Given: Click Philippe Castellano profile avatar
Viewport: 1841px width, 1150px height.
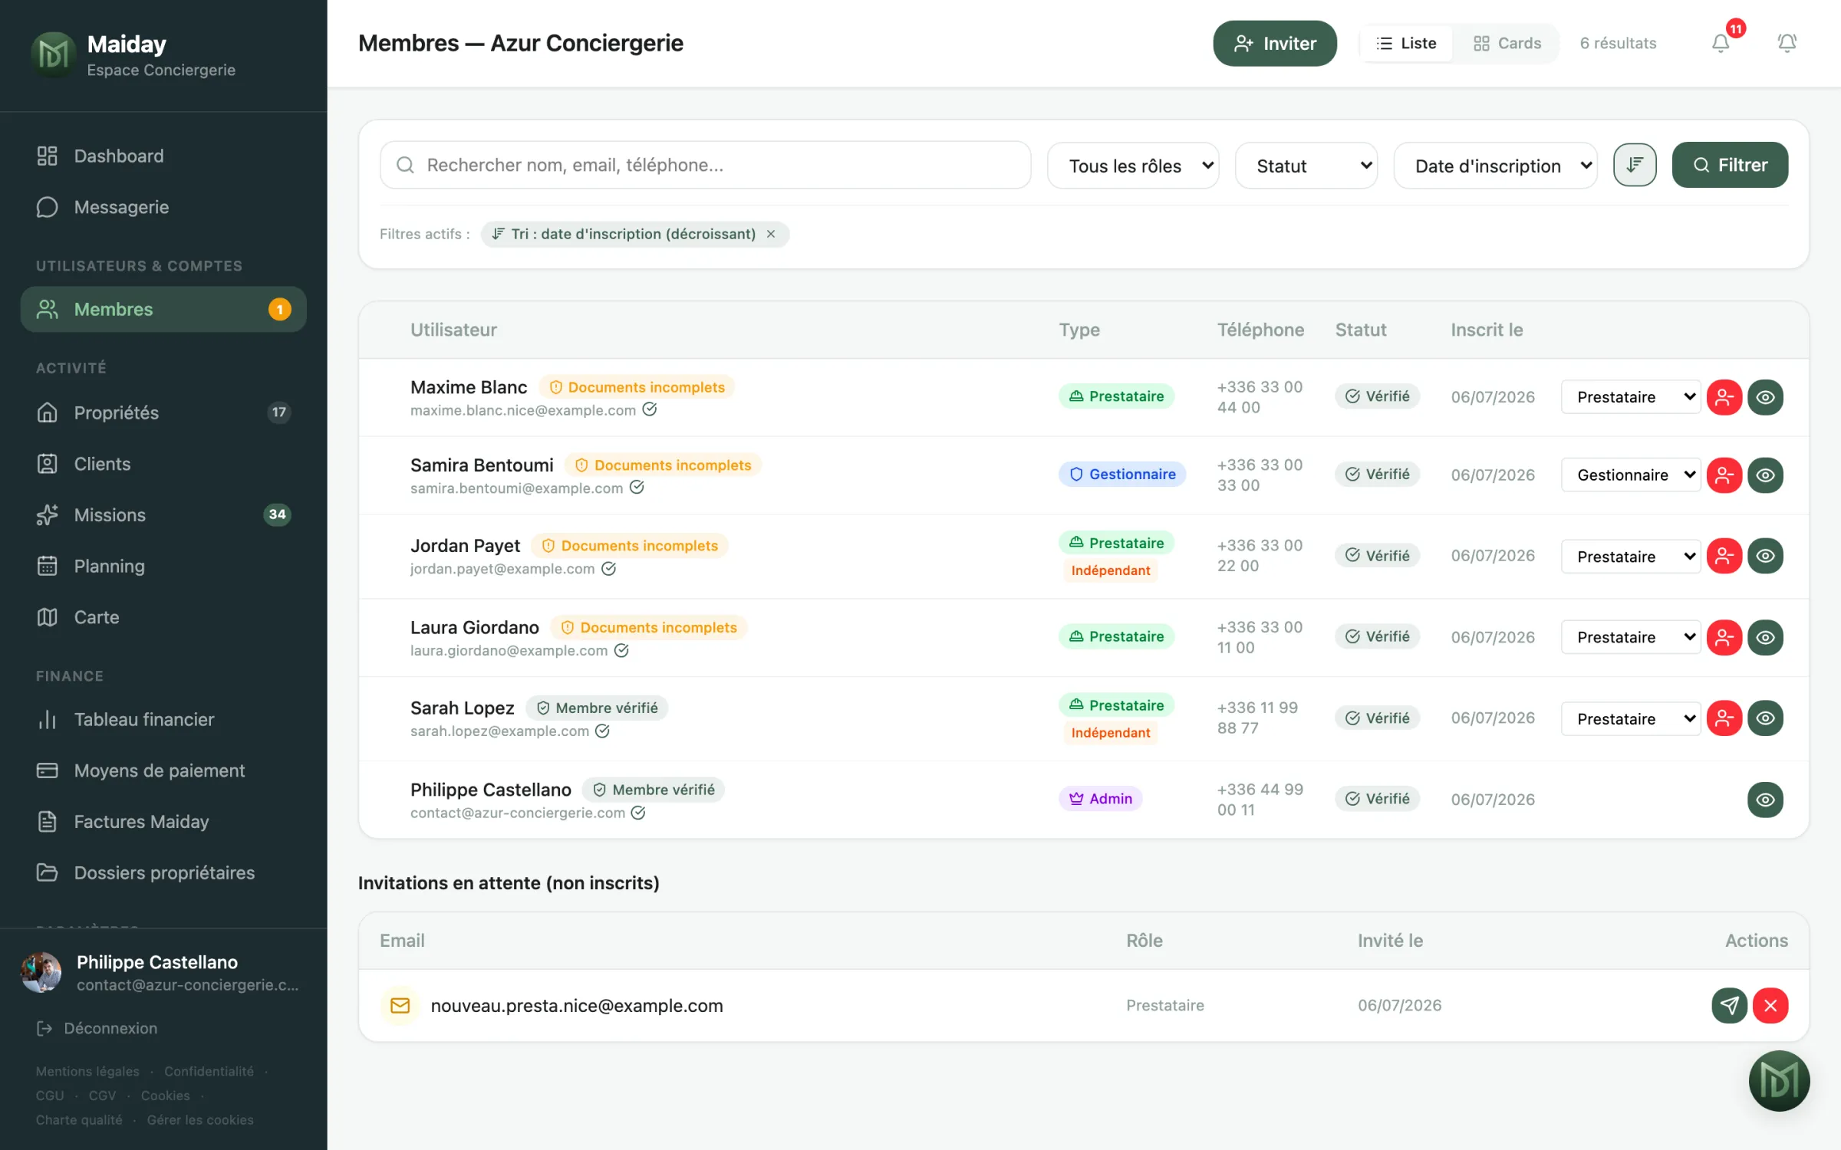Looking at the screenshot, I should [x=41, y=972].
